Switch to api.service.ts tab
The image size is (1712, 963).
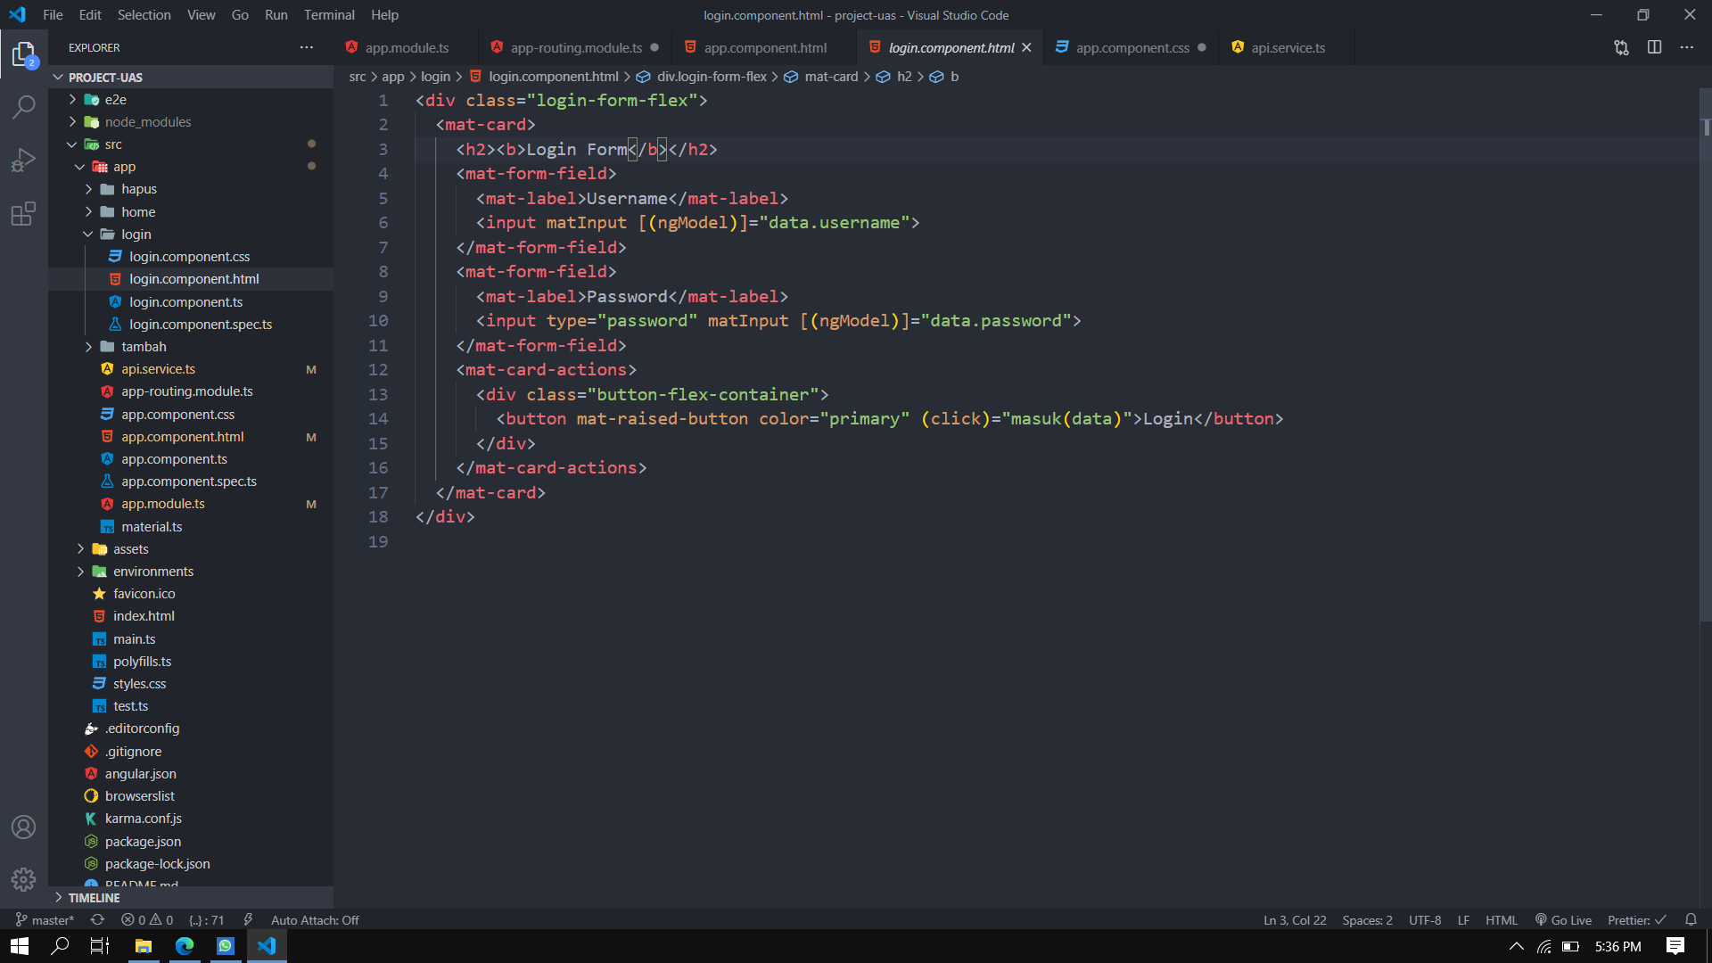tap(1288, 47)
